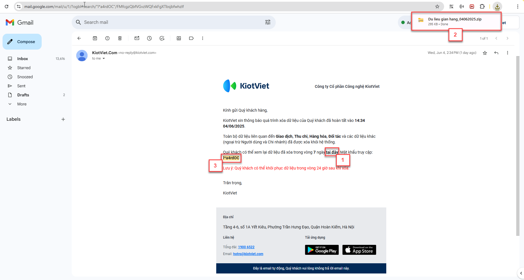Click the red extension icon in browser toolbar
This screenshot has height=280, width=524.
[x=472, y=7]
